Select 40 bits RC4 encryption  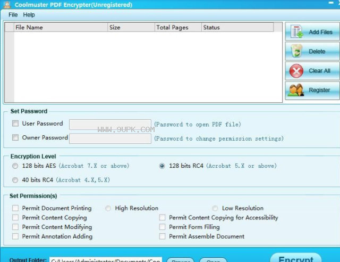point(15,180)
